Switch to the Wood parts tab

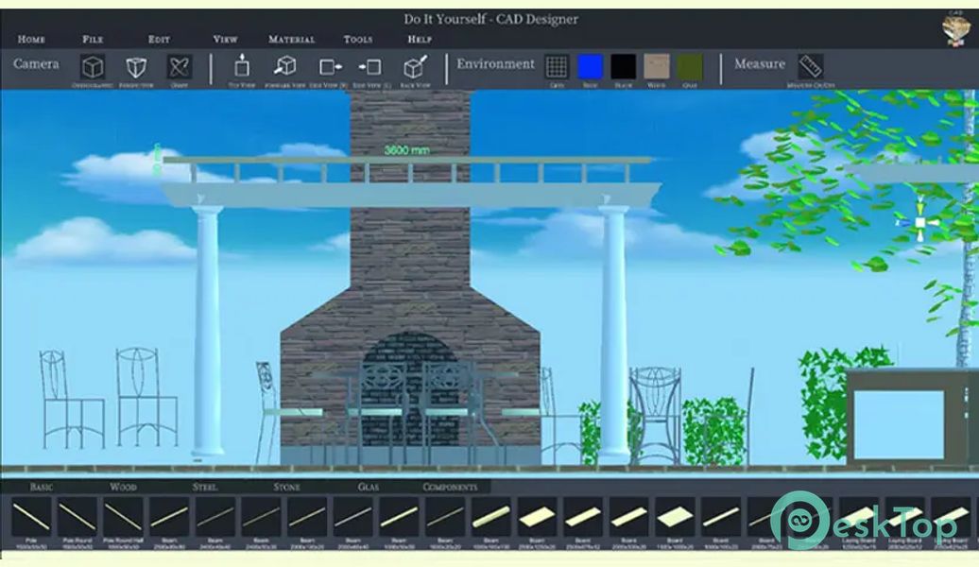click(123, 487)
